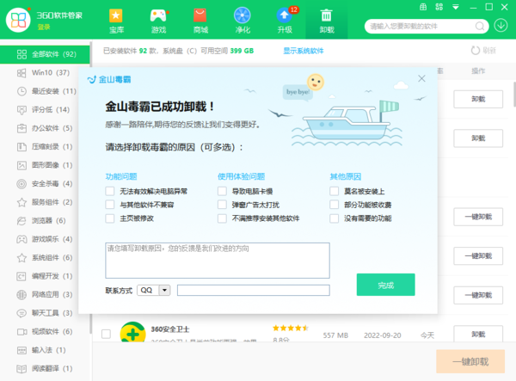Open the 净化 fan icon tab

(243, 21)
